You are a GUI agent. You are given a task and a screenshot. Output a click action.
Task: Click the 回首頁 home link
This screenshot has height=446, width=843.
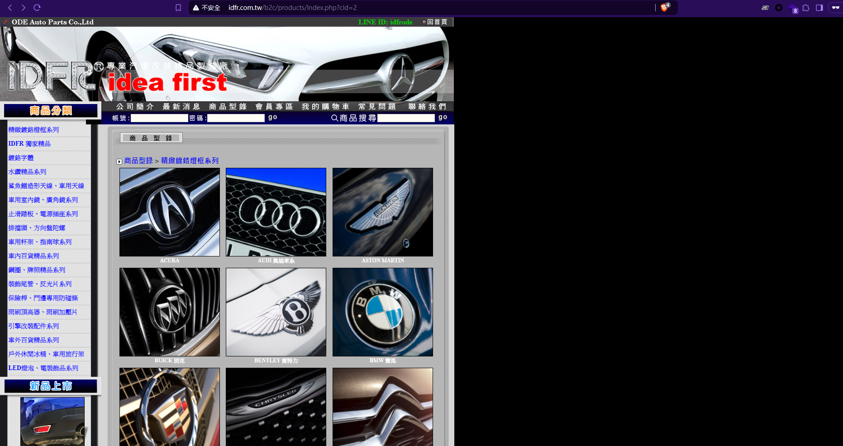point(437,22)
